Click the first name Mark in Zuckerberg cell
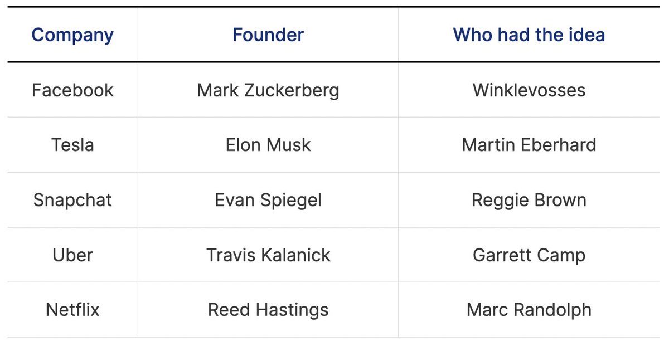 pyautogui.click(x=216, y=90)
